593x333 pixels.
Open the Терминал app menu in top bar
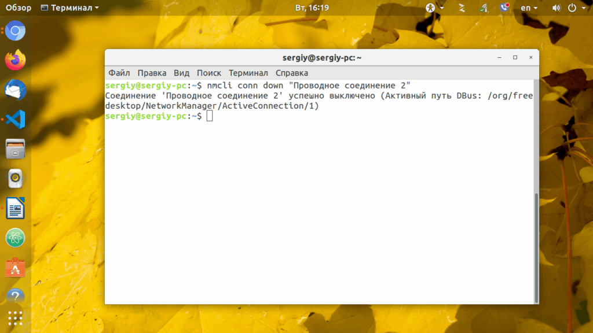point(70,8)
